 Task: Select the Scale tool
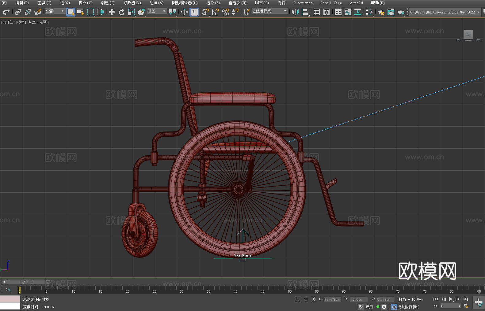132,12
